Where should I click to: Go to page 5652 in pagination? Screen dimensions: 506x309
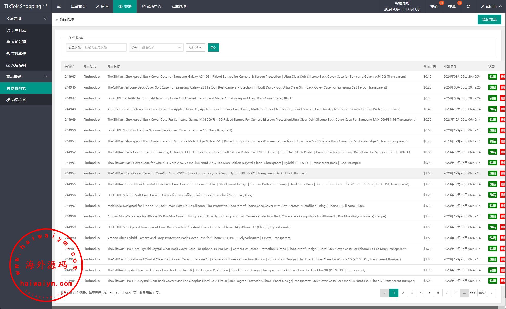pyautogui.click(x=482, y=293)
